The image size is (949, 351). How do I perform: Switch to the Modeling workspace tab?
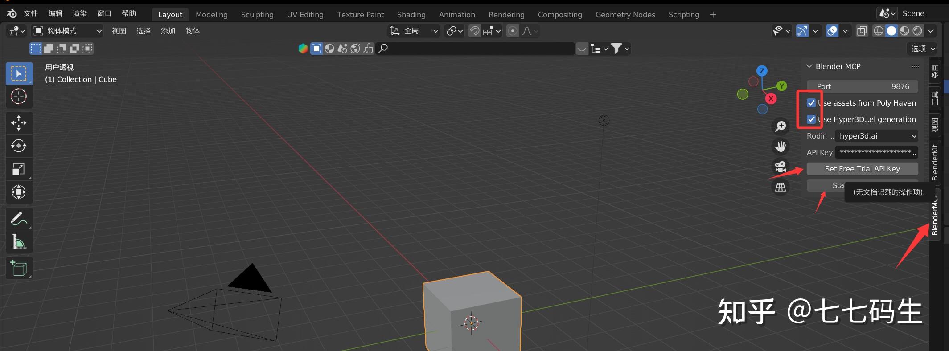[212, 15]
